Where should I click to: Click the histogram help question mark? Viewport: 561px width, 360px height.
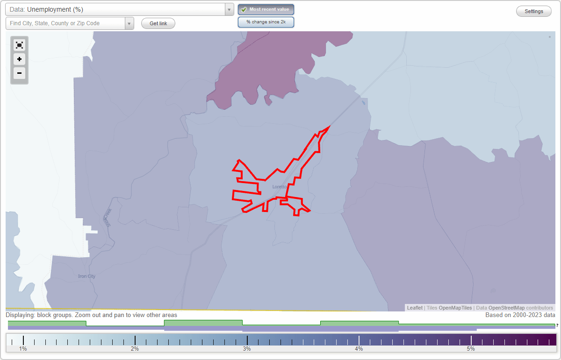(x=557, y=325)
